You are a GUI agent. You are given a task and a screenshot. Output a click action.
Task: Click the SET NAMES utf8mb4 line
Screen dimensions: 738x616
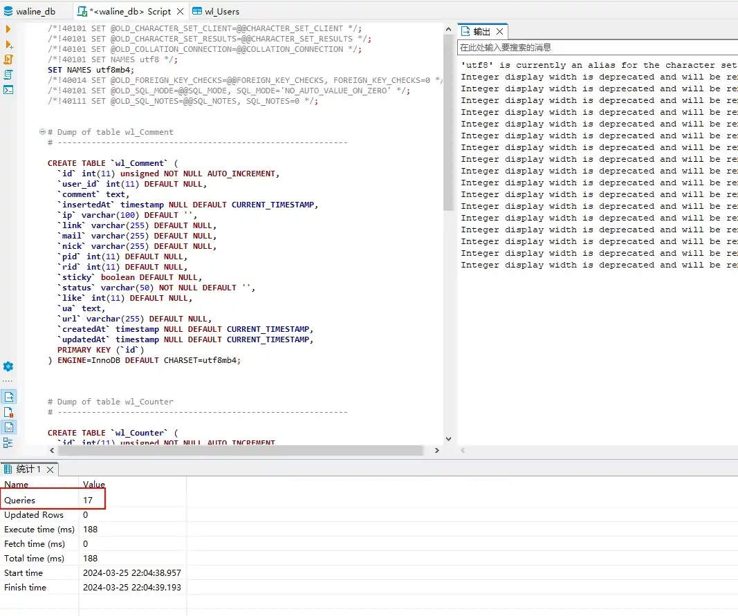coord(91,70)
